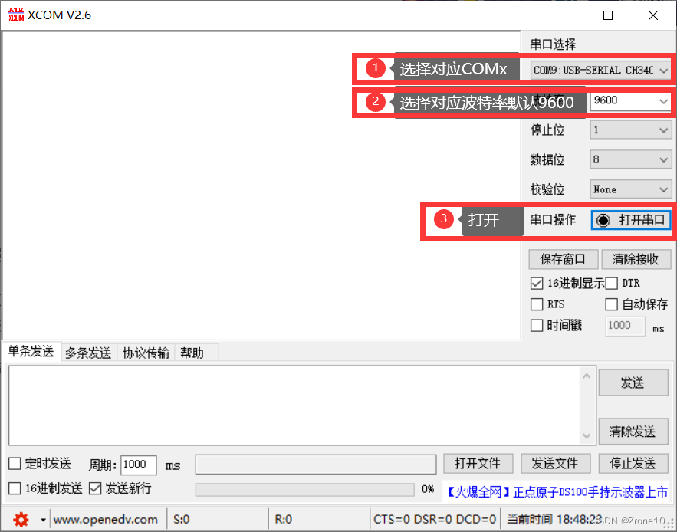Disable the 16进制显示 checkbox
Screen dimensions: 677x532
(x=536, y=283)
